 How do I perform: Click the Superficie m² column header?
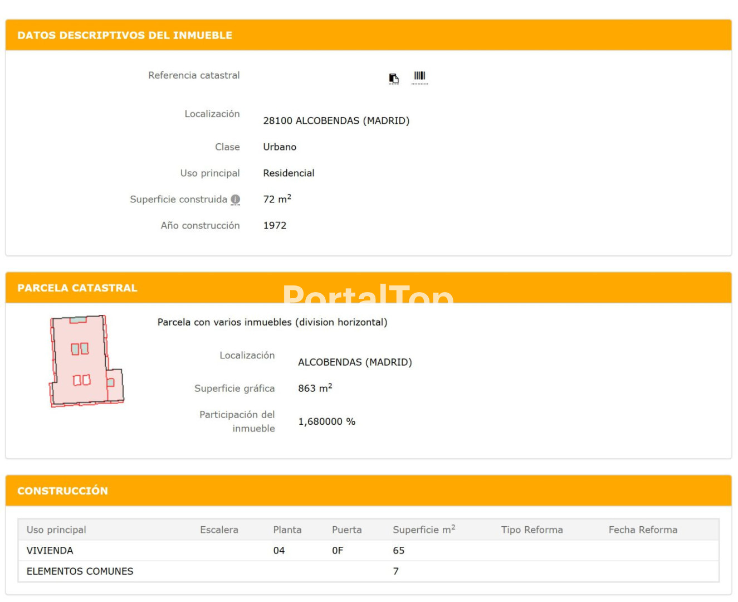pyautogui.click(x=423, y=530)
